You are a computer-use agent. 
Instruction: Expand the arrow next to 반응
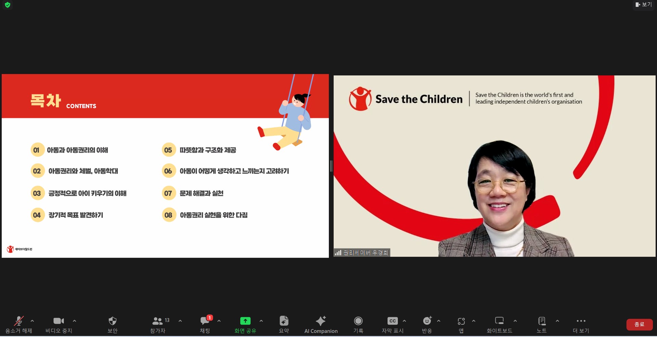point(439,321)
